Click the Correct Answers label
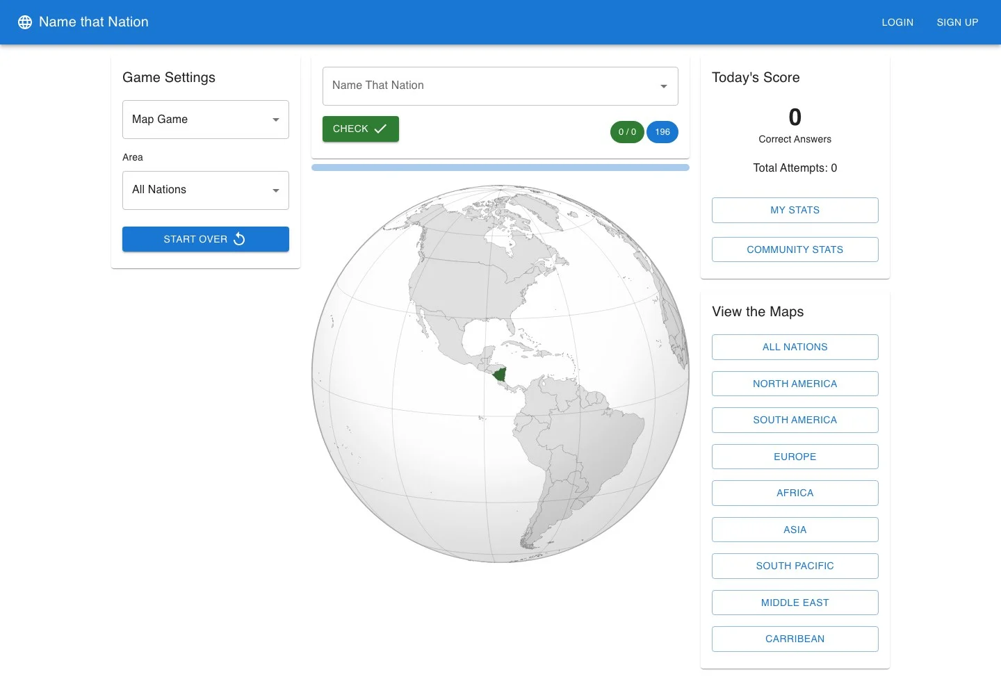This screenshot has height=695, width=1001. click(795, 139)
